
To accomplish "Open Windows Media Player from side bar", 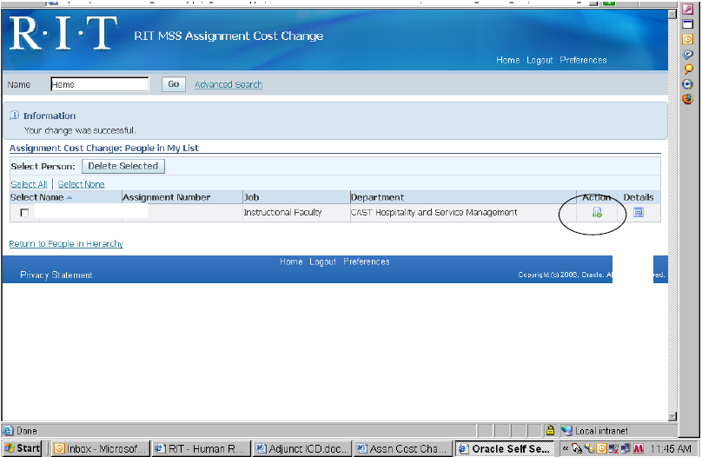I will (687, 83).
